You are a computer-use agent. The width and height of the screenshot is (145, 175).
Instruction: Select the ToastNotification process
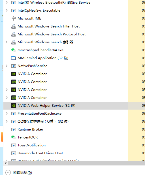pyautogui.click(x=32, y=145)
